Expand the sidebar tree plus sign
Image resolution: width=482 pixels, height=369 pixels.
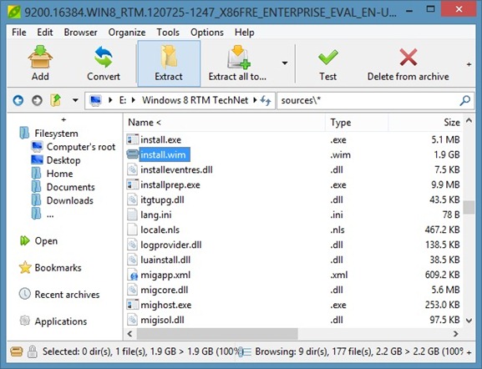[63, 119]
